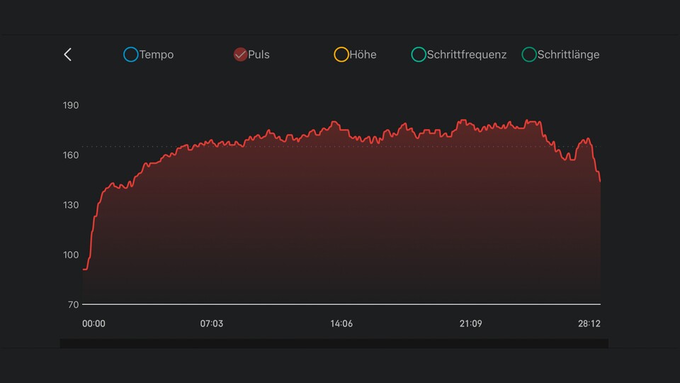Select the Schrittlänge label text

click(568, 55)
